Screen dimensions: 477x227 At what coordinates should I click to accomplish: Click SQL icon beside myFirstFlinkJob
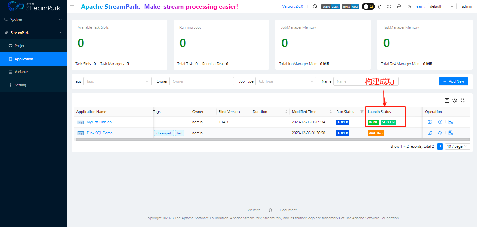81,122
